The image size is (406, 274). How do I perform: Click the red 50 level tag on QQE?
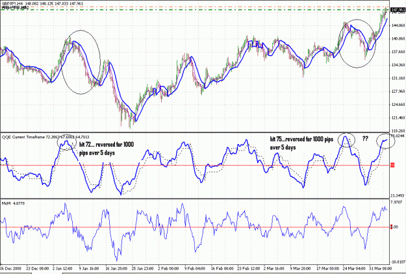(392, 165)
